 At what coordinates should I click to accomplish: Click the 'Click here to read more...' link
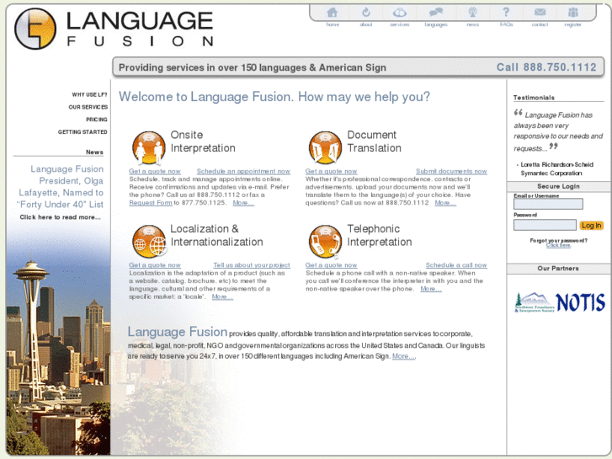point(61,217)
